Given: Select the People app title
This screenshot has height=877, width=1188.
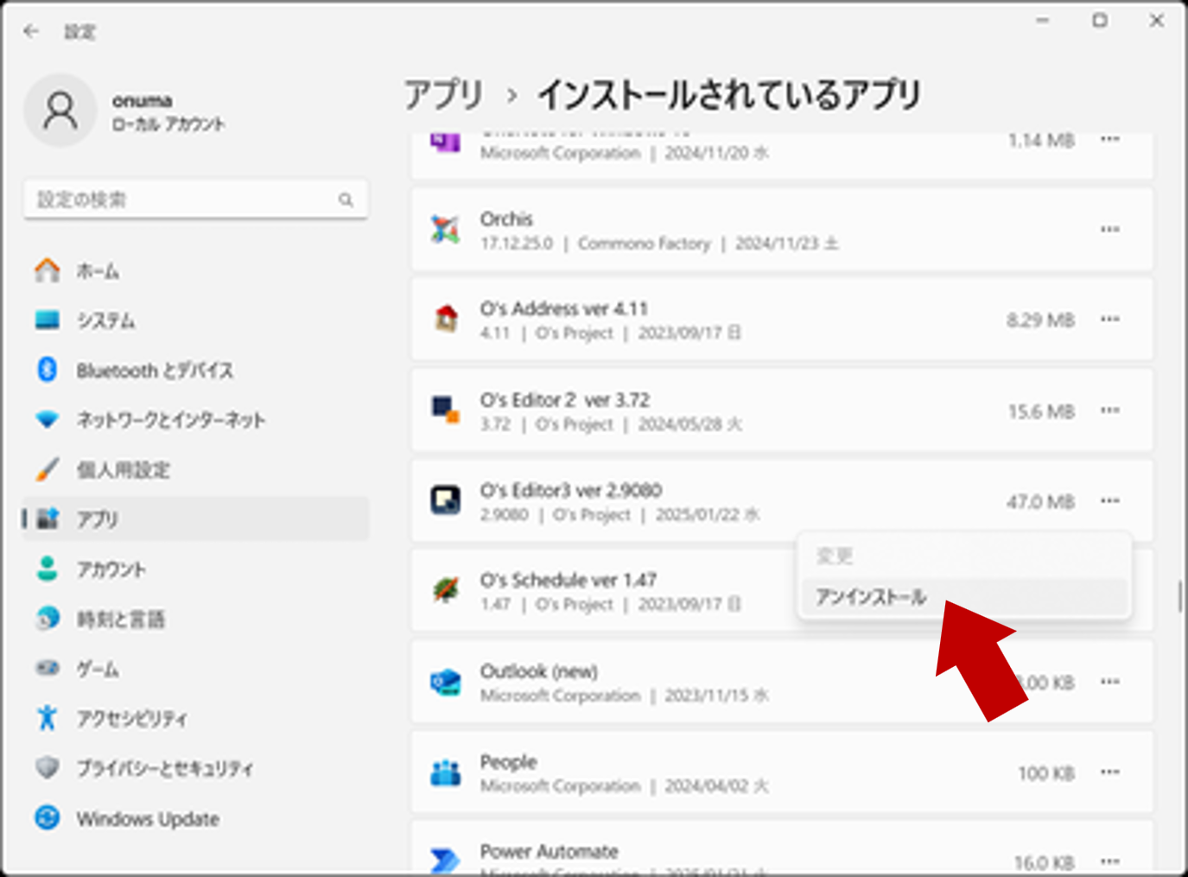Looking at the screenshot, I should (509, 762).
